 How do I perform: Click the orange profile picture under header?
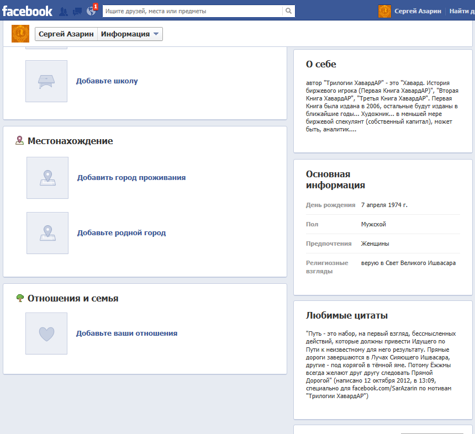pos(20,34)
